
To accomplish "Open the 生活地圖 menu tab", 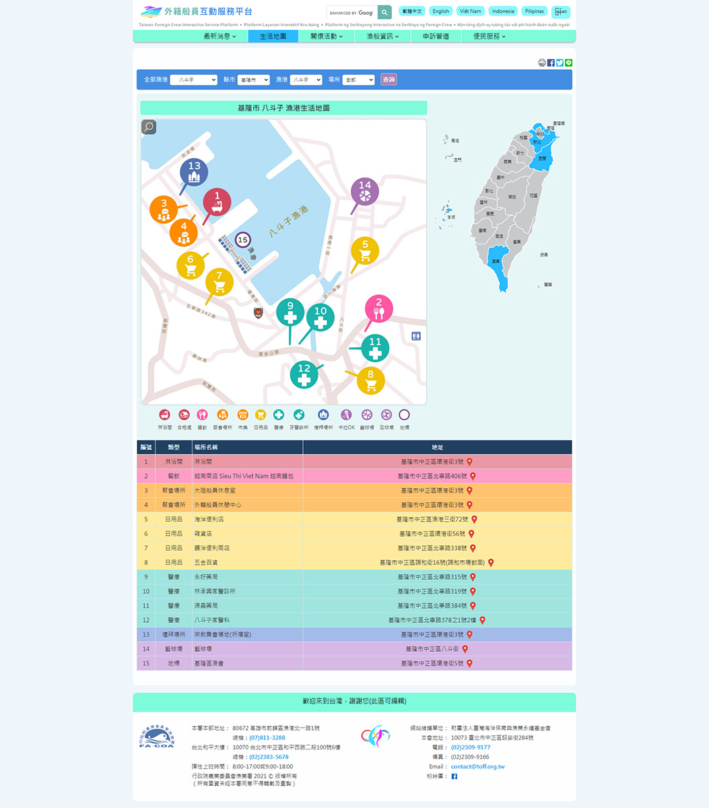I will coord(273,36).
